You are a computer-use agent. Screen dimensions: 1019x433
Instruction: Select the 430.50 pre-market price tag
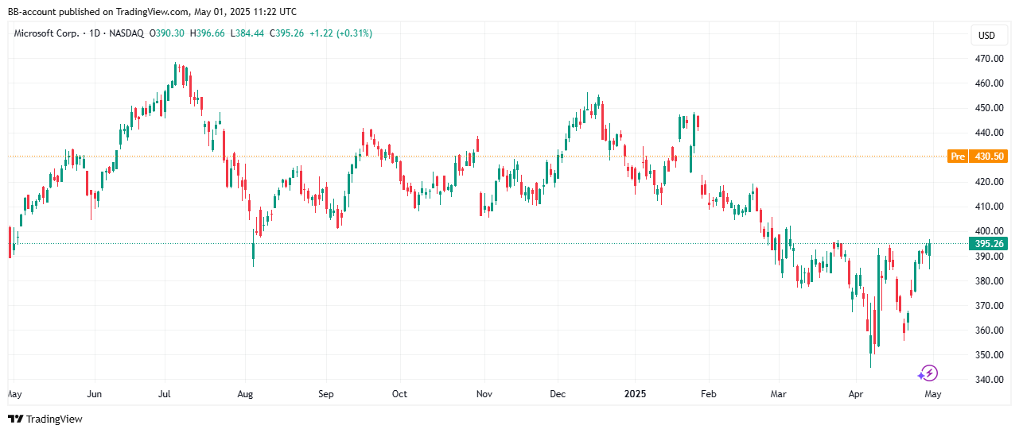click(x=989, y=157)
